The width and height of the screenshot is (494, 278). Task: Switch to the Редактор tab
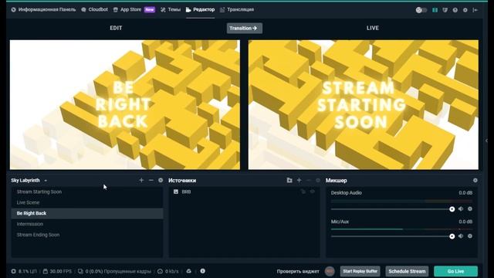point(201,9)
